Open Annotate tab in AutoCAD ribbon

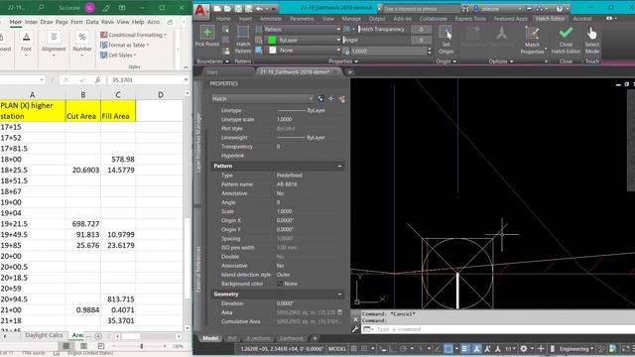click(x=271, y=19)
